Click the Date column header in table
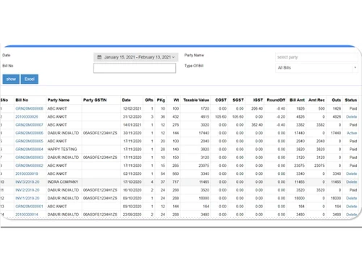This screenshot has width=362, height=271. 126,100
